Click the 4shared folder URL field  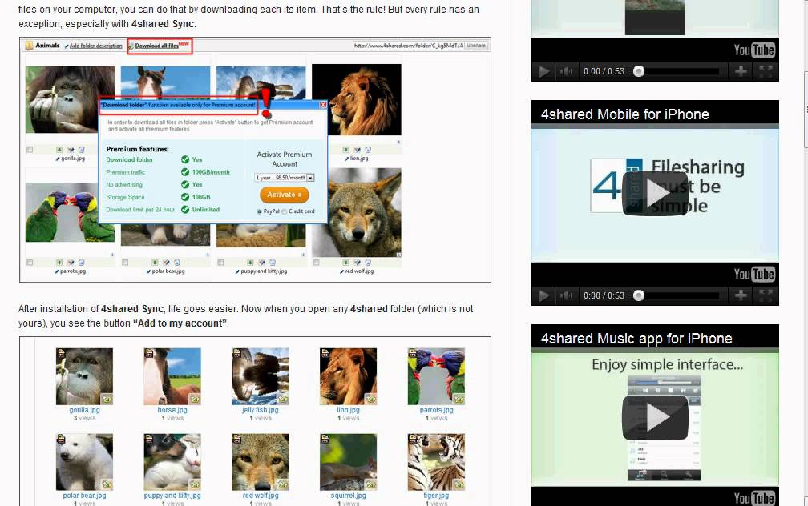click(409, 46)
